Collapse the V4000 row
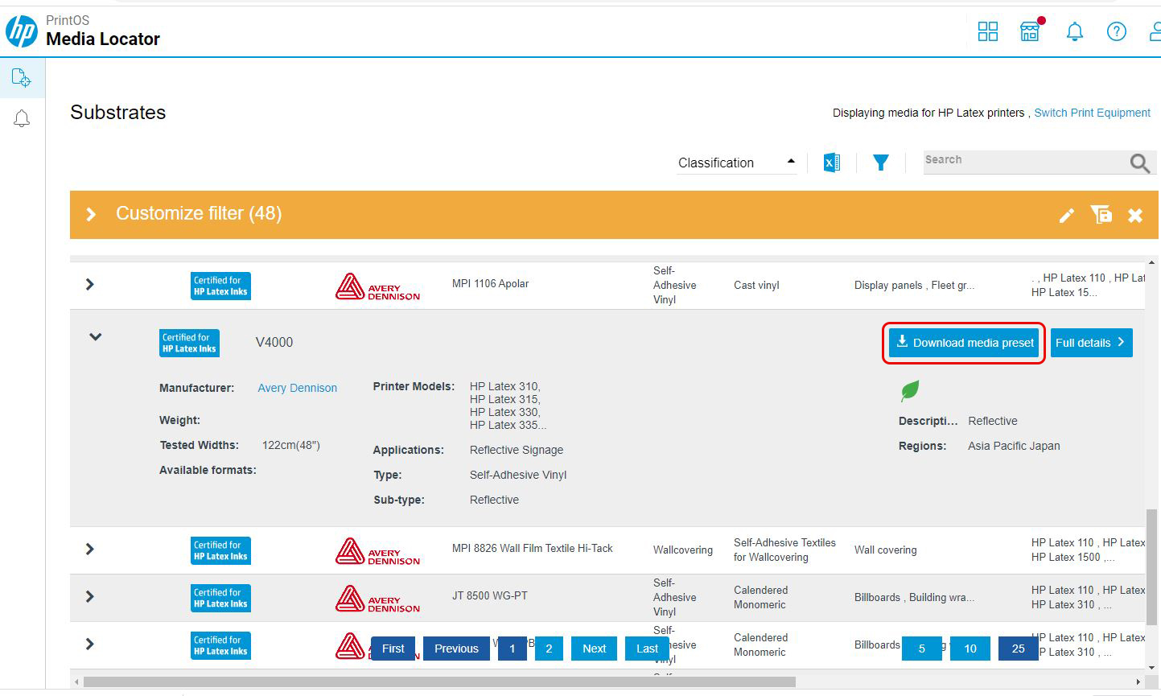The height and width of the screenshot is (696, 1161). click(x=95, y=336)
